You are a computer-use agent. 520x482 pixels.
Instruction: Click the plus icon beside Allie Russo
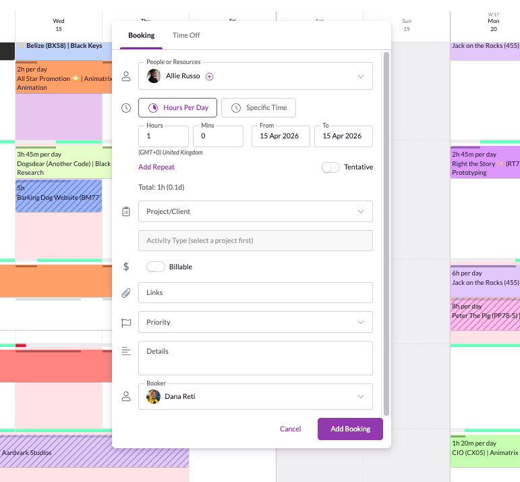tap(209, 76)
